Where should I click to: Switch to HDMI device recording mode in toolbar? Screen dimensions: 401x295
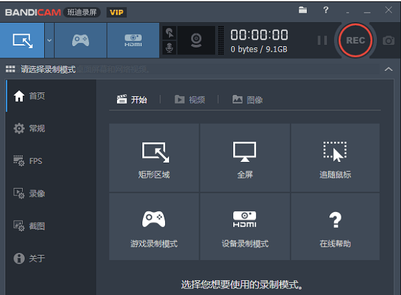(133, 40)
